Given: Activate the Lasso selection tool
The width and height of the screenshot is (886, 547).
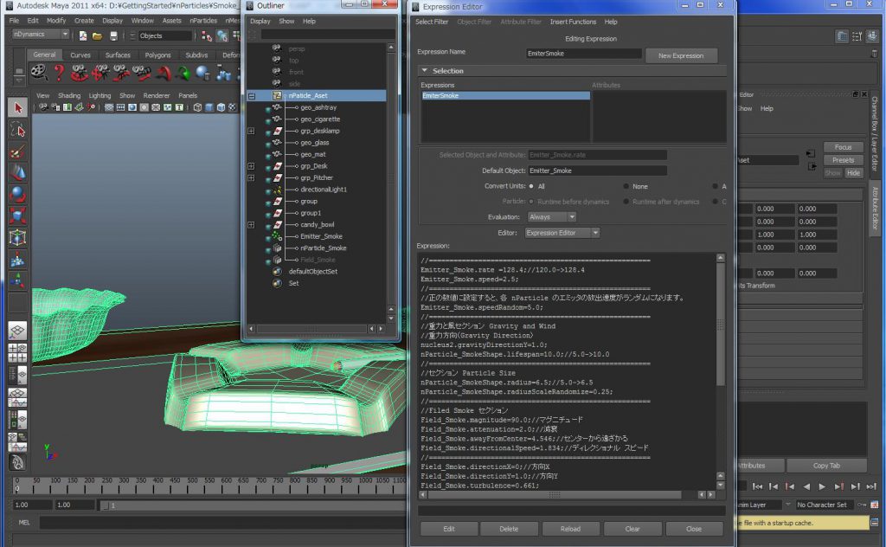Looking at the screenshot, I should click(x=17, y=130).
